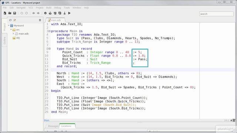The image size is (237, 133).
Task: Open the Project panel hamburger menu
Action: point(40,20)
